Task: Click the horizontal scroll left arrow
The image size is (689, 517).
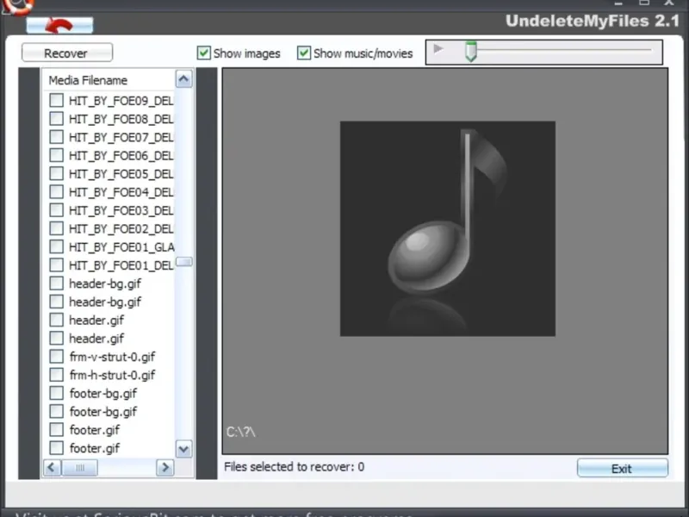Action: pos(52,467)
